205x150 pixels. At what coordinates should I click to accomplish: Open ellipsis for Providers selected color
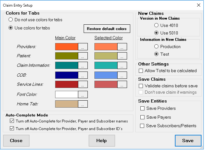pos(122,47)
